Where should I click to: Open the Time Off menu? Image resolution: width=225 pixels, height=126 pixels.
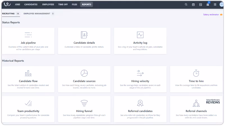[63, 4]
